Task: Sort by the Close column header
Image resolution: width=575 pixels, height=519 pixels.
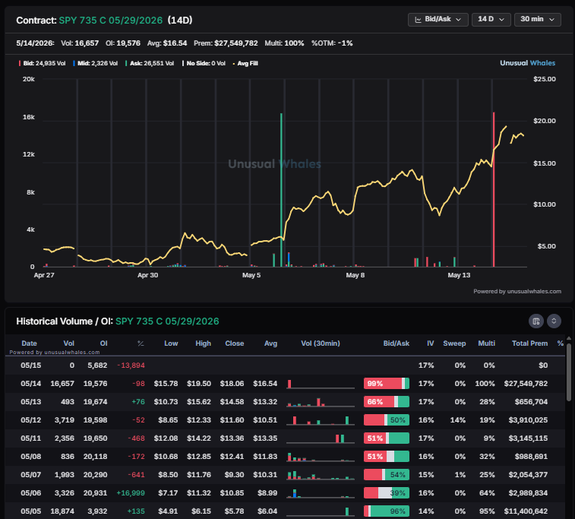Action: coord(234,343)
